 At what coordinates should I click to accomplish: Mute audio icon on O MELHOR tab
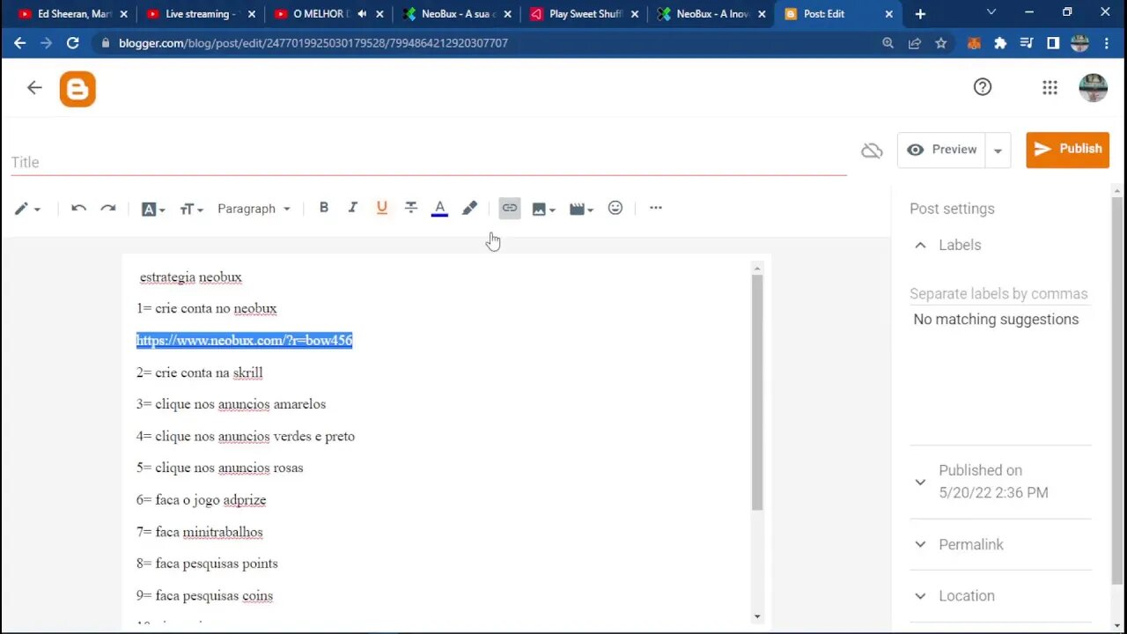coord(362,14)
